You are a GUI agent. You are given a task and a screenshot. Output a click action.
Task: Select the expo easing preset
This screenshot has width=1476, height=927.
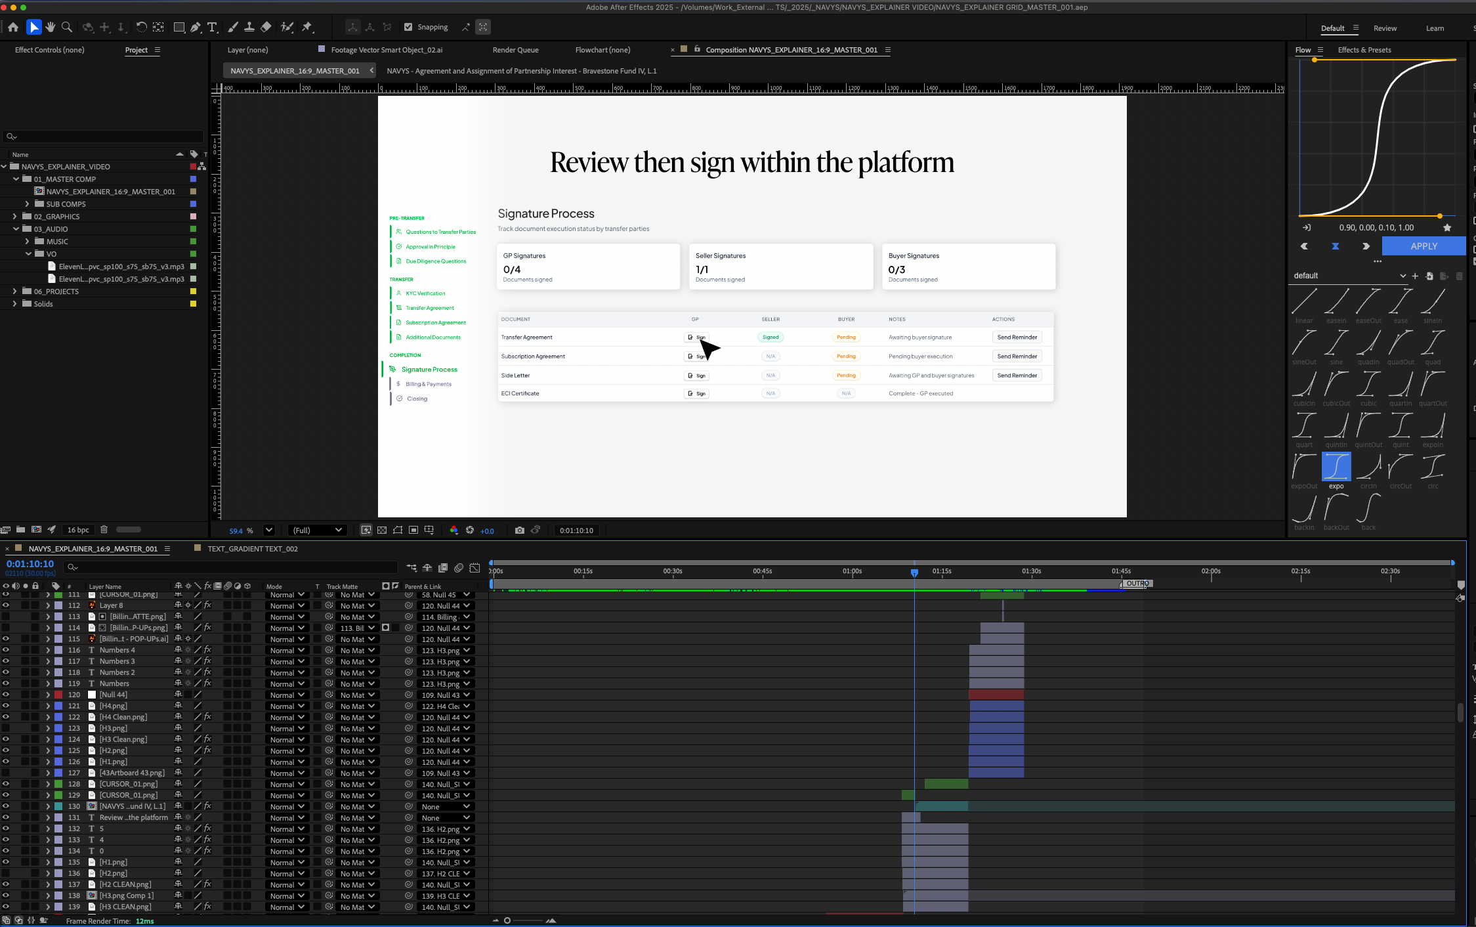pyautogui.click(x=1336, y=467)
